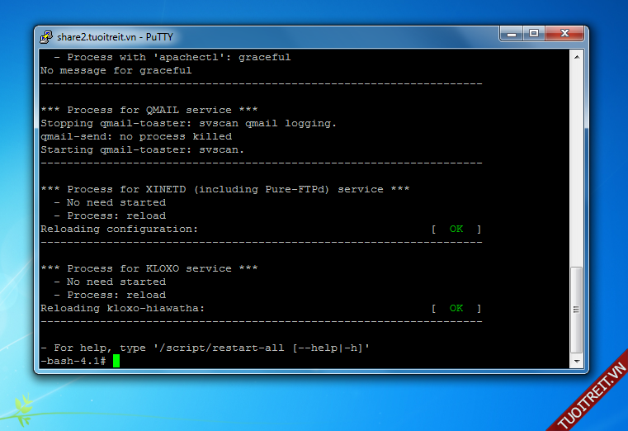Click the Process for KLOXO service heading
The width and height of the screenshot is (628, 431).
pos(149,268)
